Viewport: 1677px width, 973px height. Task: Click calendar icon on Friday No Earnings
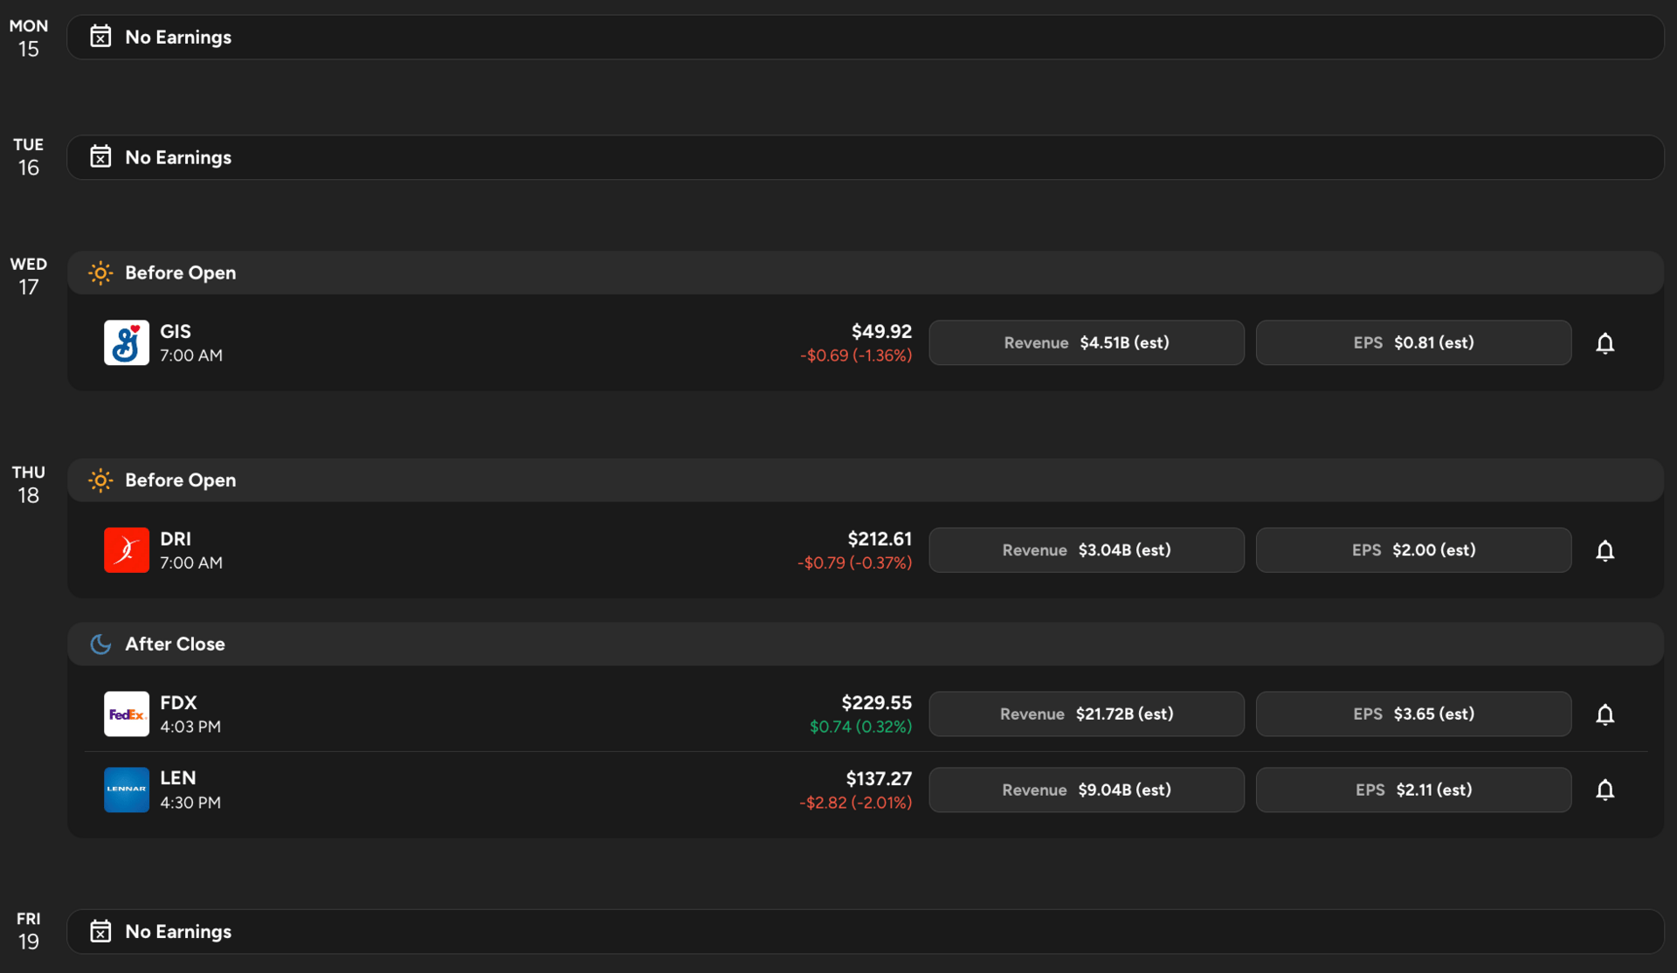[100, 931]
